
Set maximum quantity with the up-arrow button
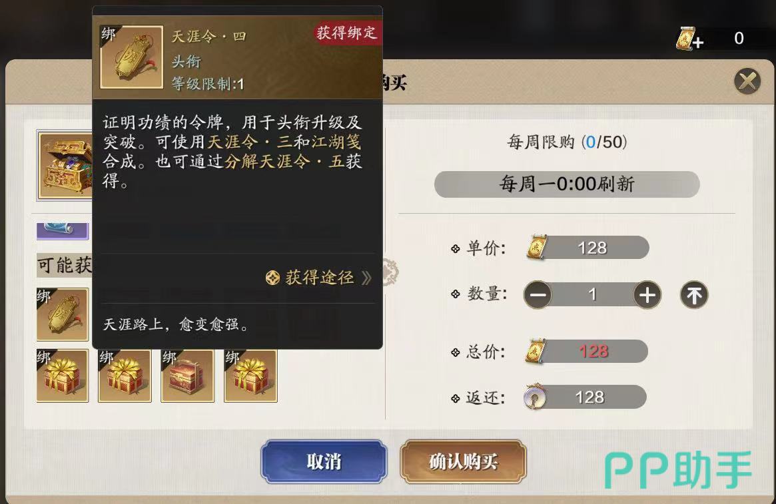(694, 296)
